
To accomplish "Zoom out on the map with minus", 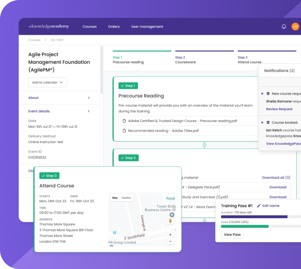I will (171, 242).
